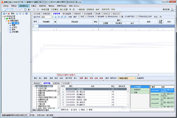Click the 批量调用 button
The height and width of the screenshot is (118, 177).
140,78
